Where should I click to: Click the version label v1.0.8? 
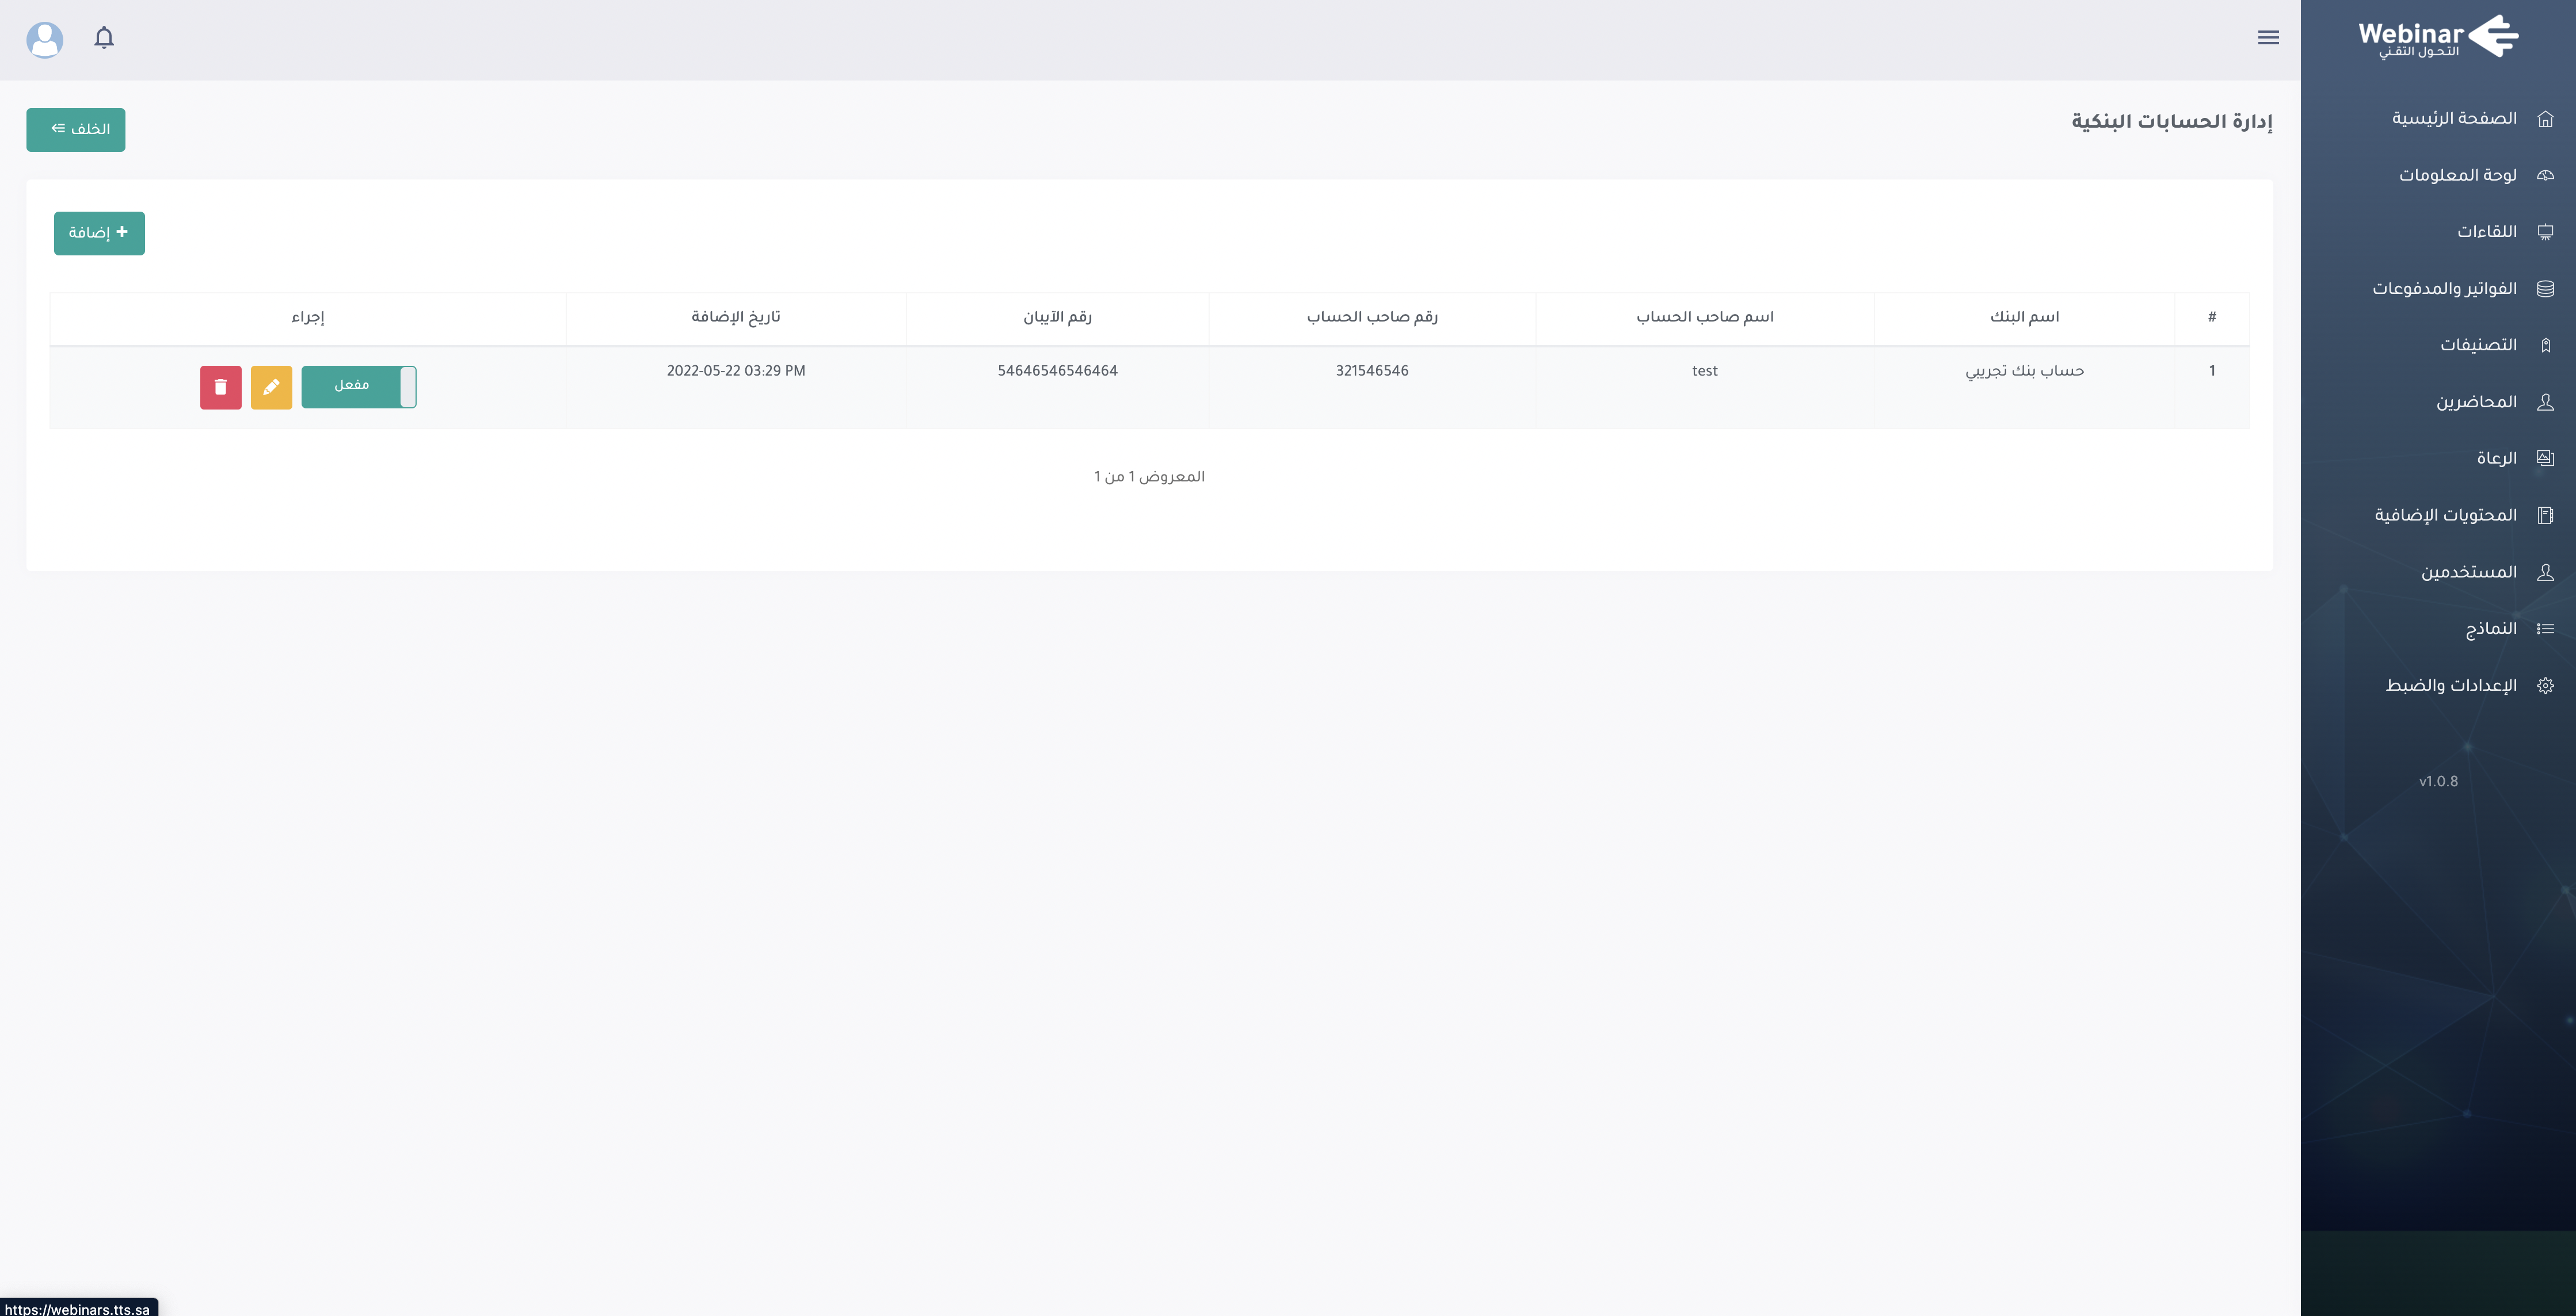pos(2438,782)
